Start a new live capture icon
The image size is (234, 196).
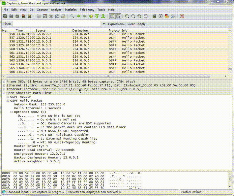coord(17,16)
